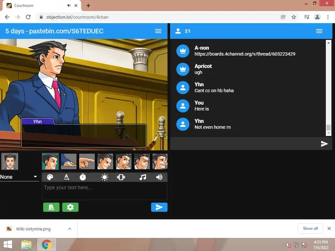Image resolution: width=335 pixels, height=251 pixels.
Task: Open the Chrome three-dot menu
Action: (x=328, y=17)
